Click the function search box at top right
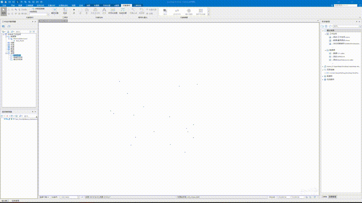The height and width of the screenshot is (203, 362). 346,5
